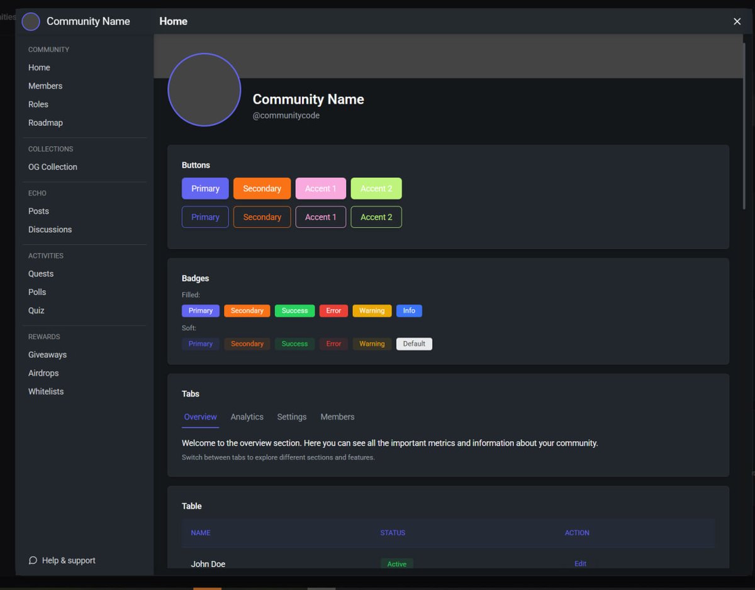Click the Active status badge for John Doe
This screenshot has width=755, height=590.
(397, 564)
